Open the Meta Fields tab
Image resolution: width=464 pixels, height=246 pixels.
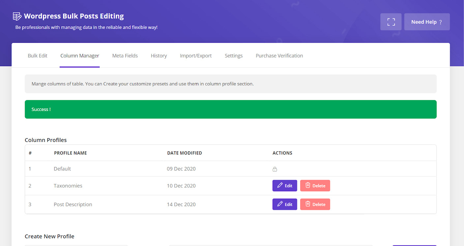click(125, 56)
